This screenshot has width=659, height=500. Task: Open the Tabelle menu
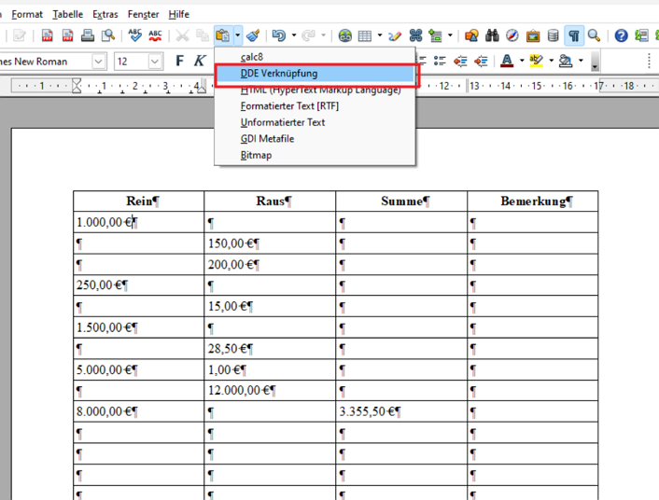coord(67,14)
